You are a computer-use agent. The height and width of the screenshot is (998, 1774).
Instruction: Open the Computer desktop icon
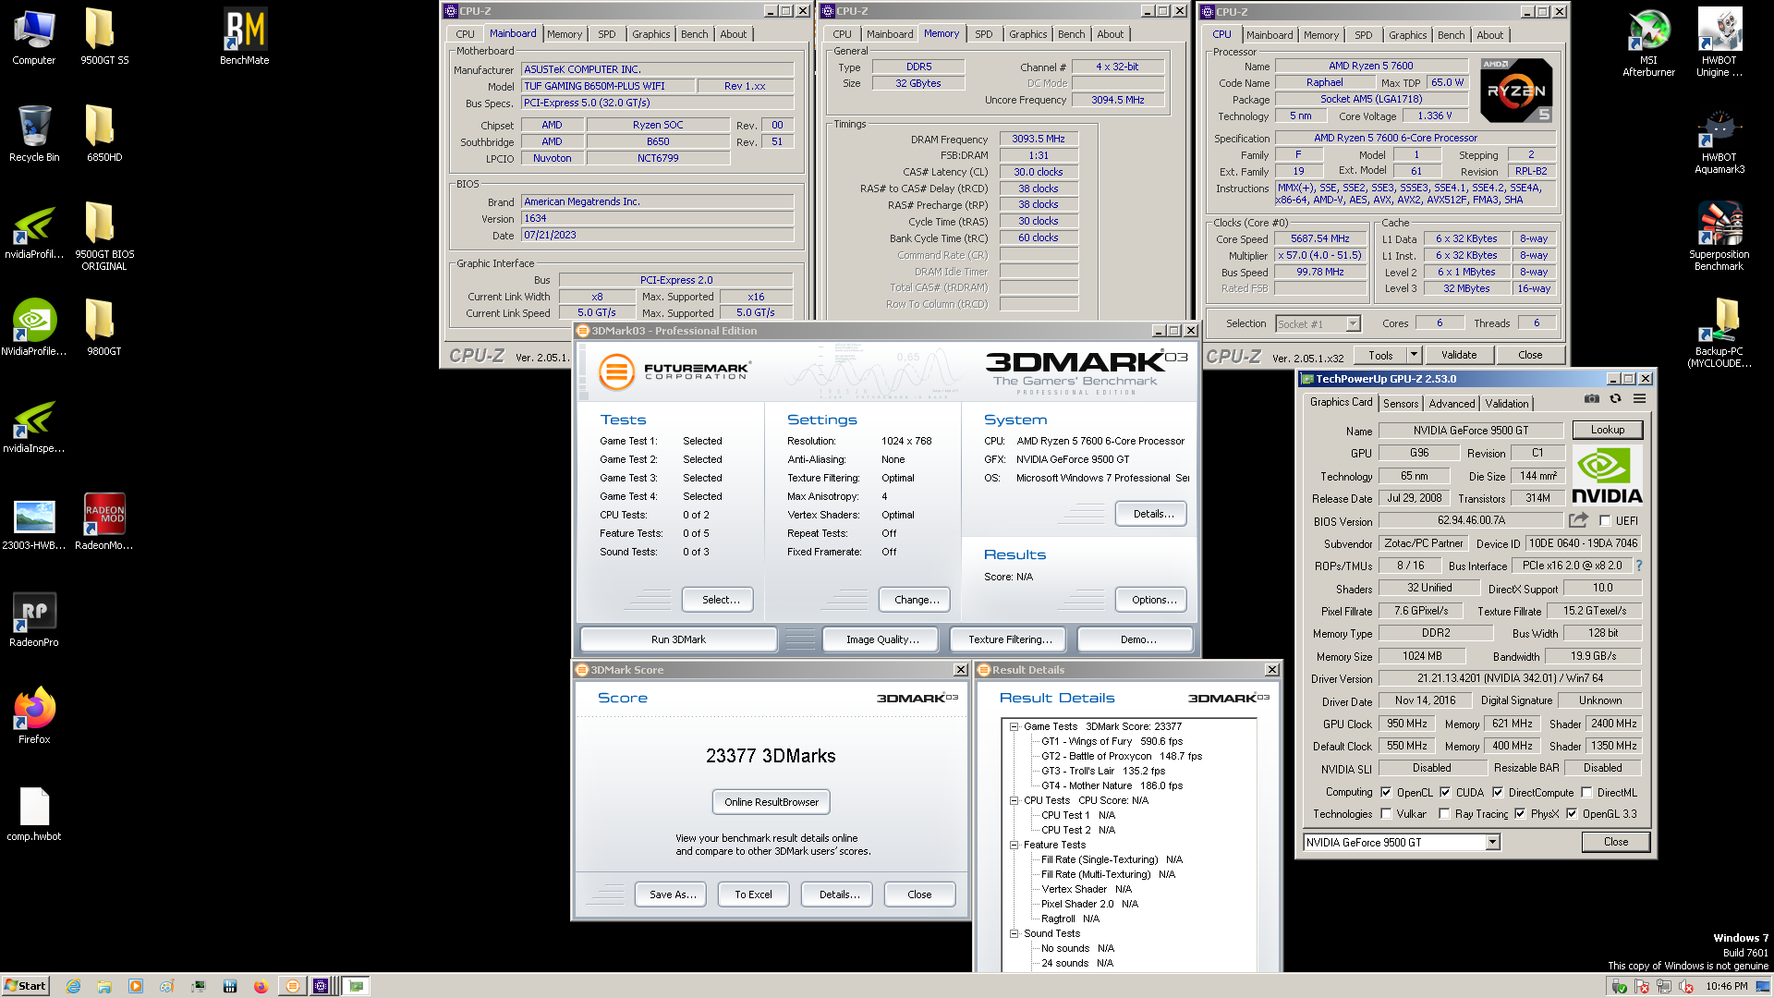pyautogui.click(x=34, y=37)
